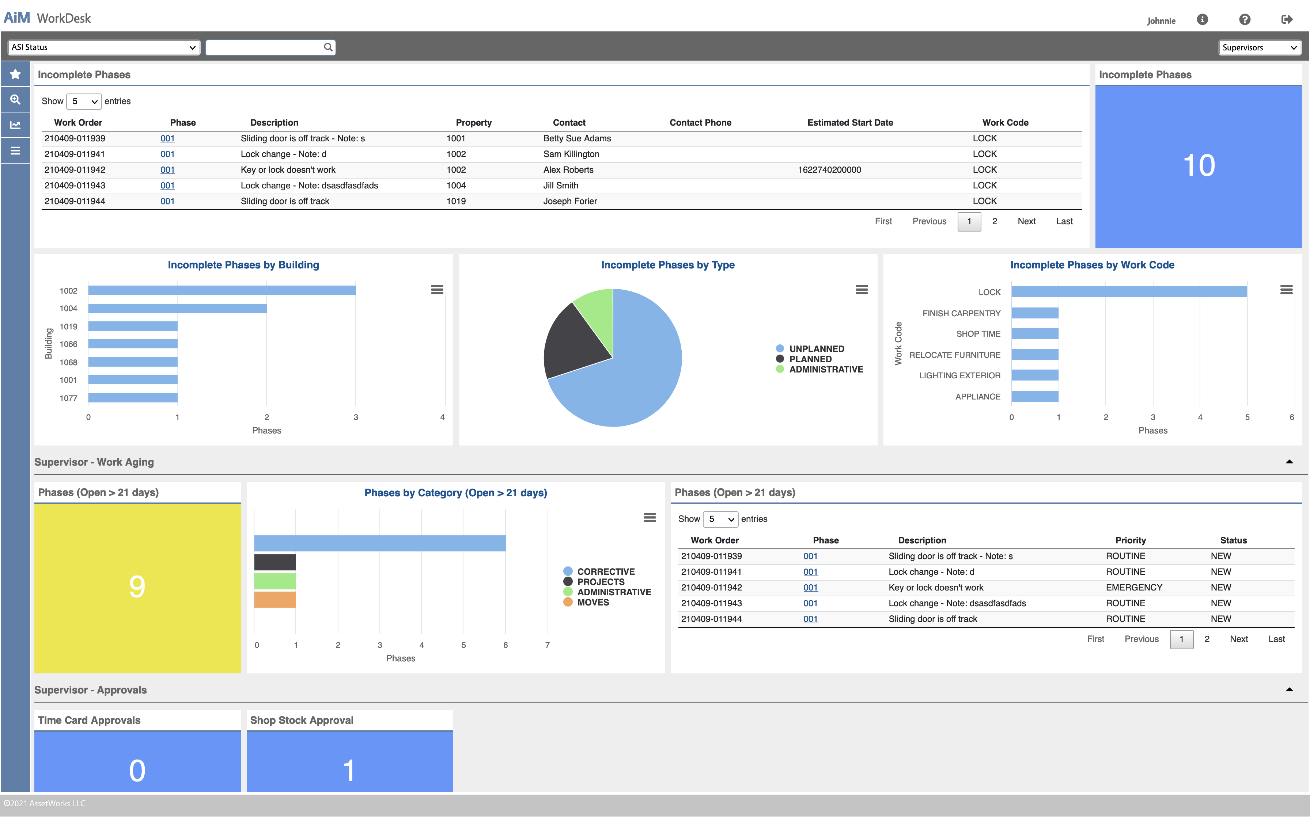Open the search magnifier icon in sidebar
The image size is (1310, 818).
[x=15, y=100]
